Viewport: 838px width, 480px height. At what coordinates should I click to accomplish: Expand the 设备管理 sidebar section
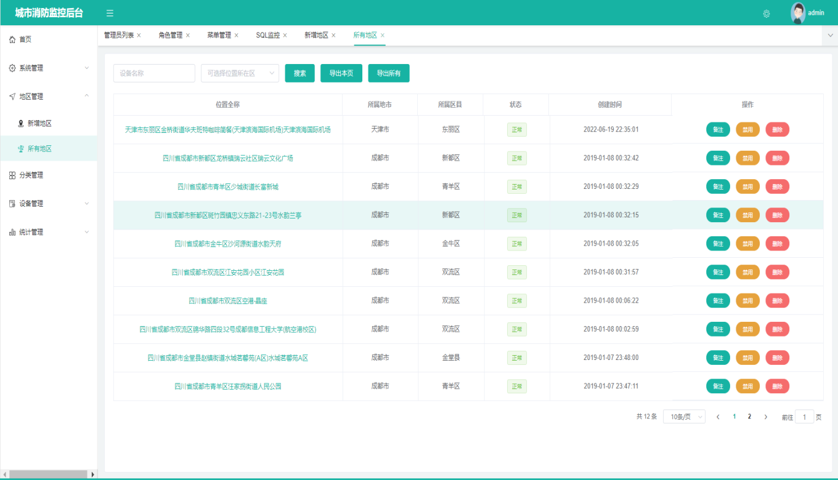[x=48, y=204]
